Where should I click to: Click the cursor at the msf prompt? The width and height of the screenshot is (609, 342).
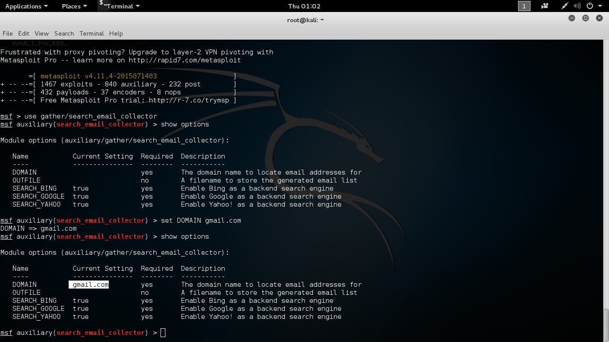(x=162, y=332)
